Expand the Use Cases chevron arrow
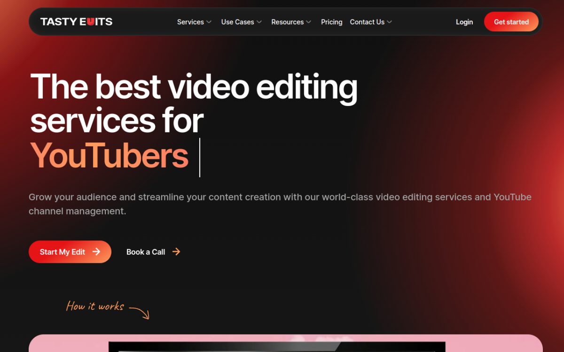The height and width of the screenshot is (352, 564). [x=259, y=22]
